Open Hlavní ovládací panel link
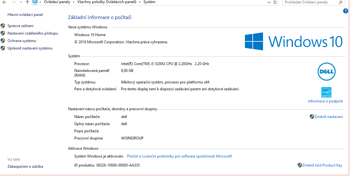The width and height of the screenshot is (351, 188). (x=25, y=15)
